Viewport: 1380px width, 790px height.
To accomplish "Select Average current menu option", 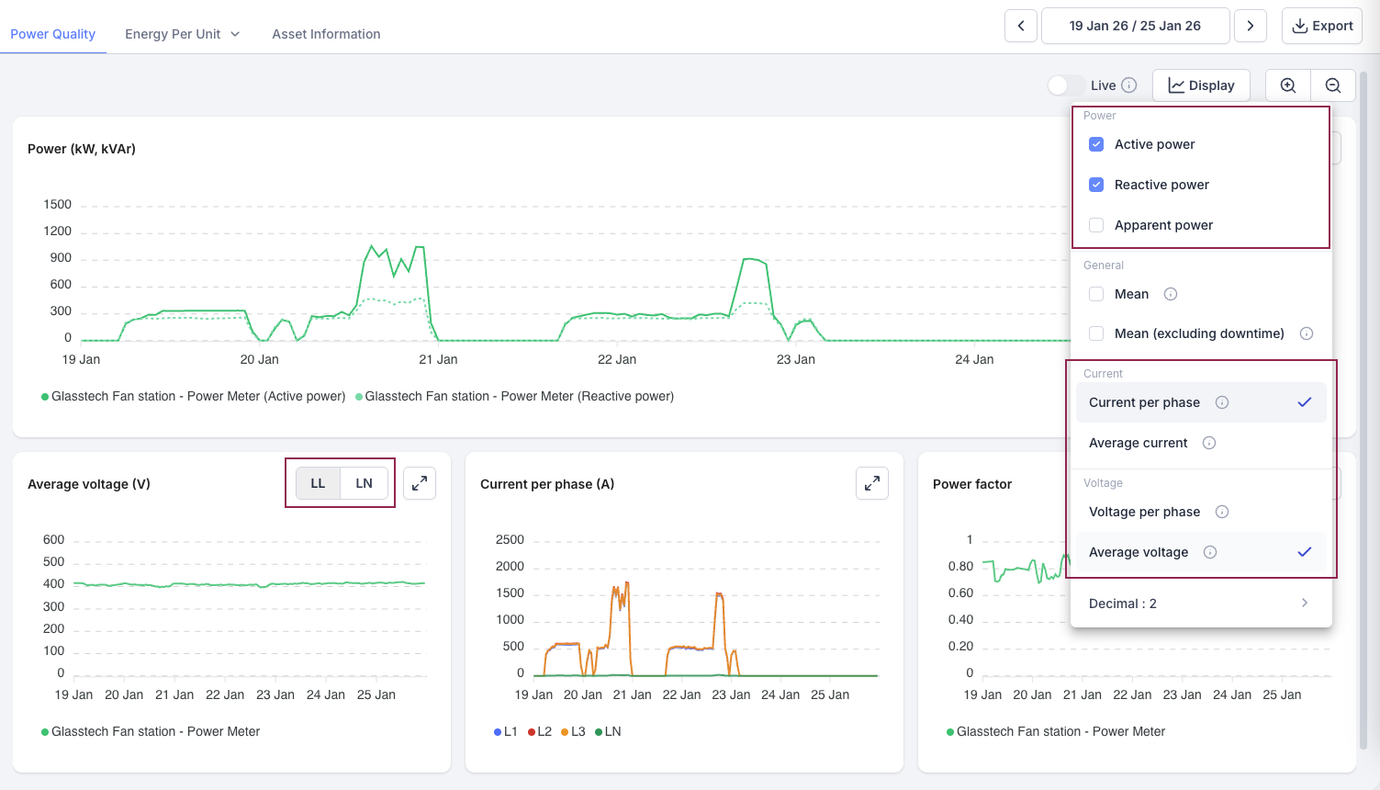I will [x=1139, y=443].
